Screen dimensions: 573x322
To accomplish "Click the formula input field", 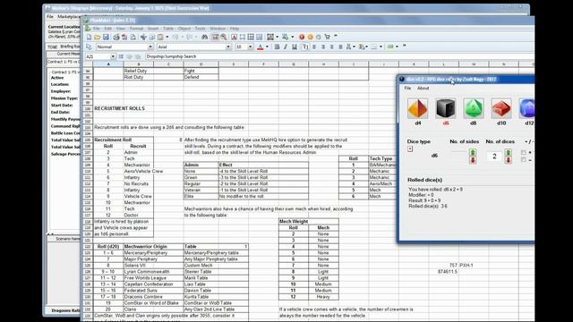I will coord(339,56).
